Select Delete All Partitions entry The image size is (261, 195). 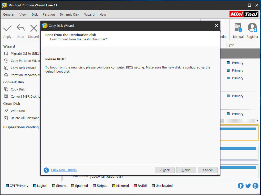[x=25, y=118]
